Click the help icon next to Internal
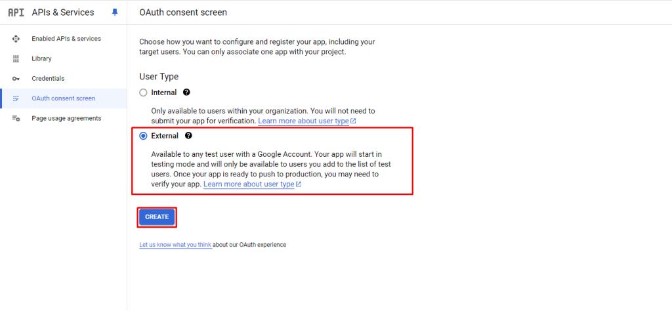 tap(186, 92)
